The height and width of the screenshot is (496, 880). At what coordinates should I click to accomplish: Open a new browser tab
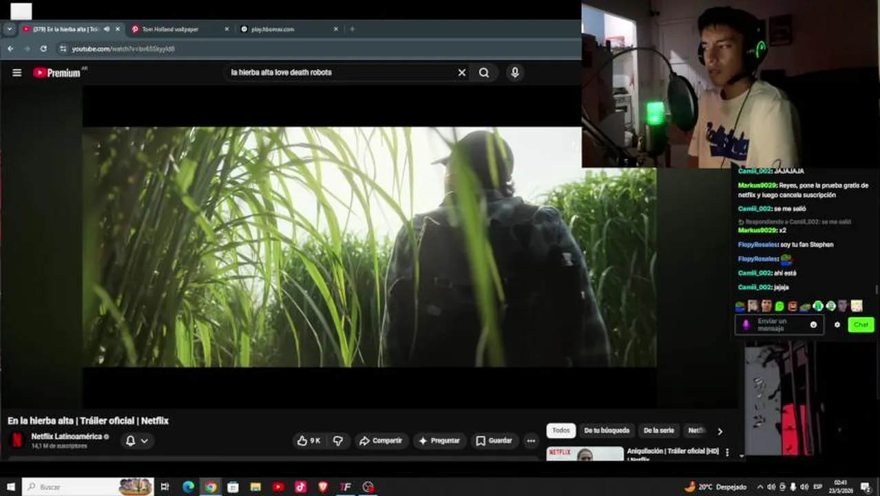pyautogui.click(x=353, y=29)
